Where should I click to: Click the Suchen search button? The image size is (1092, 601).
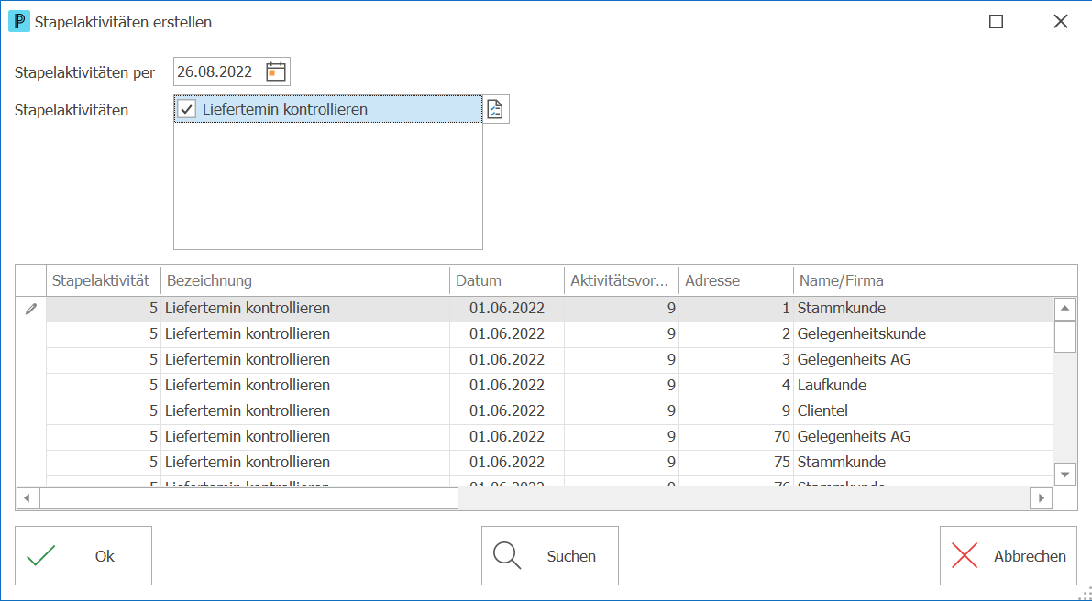click(x=550, y=556)
